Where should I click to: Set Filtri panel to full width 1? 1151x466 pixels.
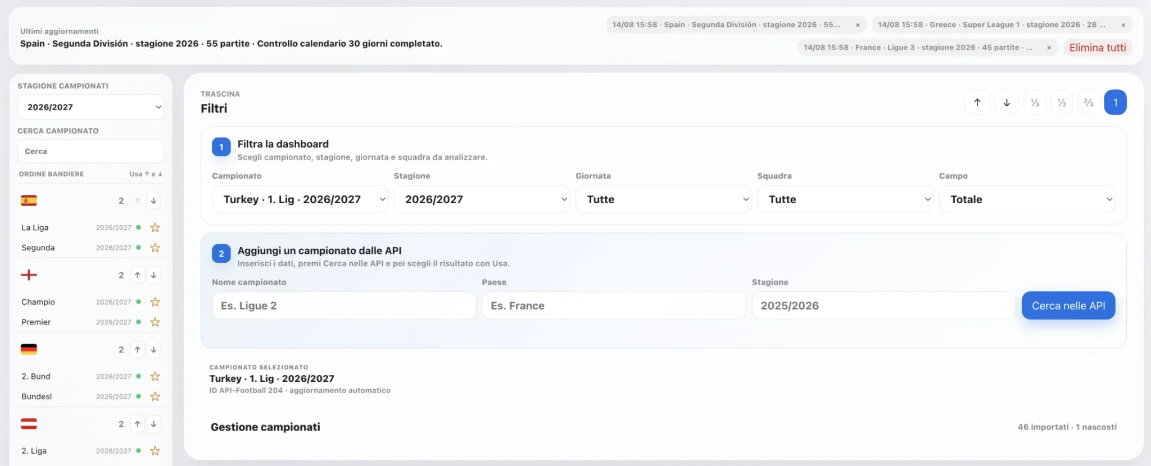pos(1116,102)
